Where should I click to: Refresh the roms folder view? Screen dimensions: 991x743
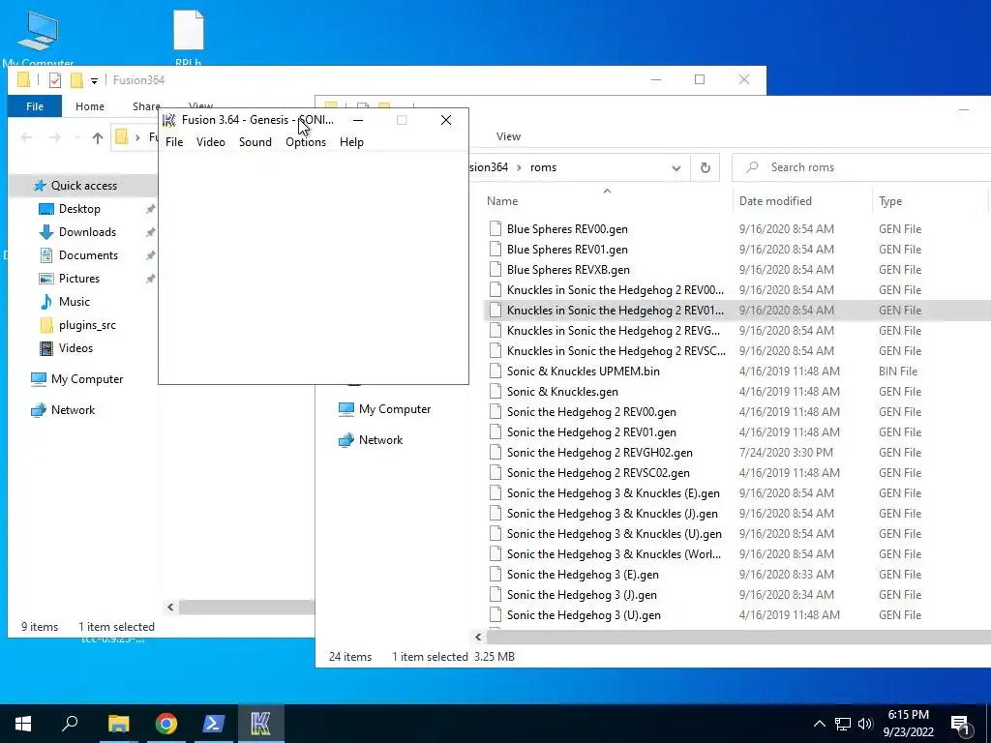(706, 167)
